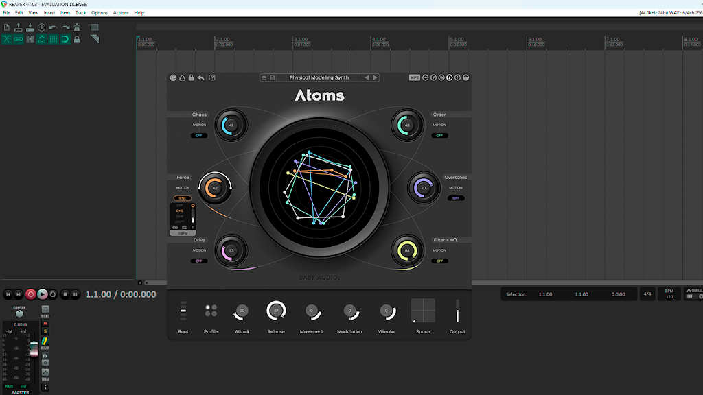The height and width of the screenshot is (395, 703).
Task: Open the Edit menu
Action: click(x=19, y=13)
